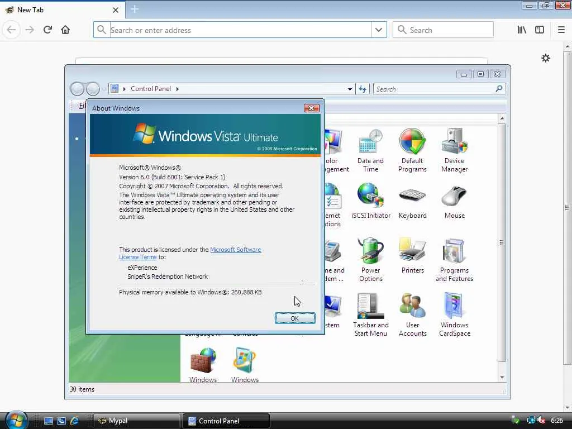Expand the browser address bar history dropdown
Screen dimensions: 572x429
(379, 30)
